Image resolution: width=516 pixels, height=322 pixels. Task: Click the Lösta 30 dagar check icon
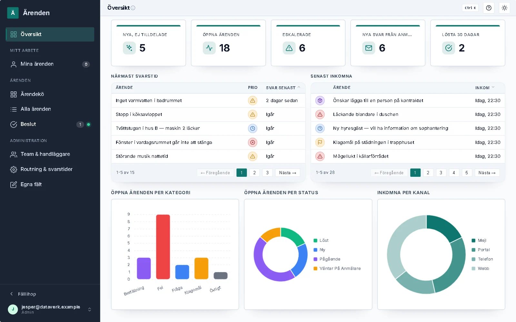(449, 48)
